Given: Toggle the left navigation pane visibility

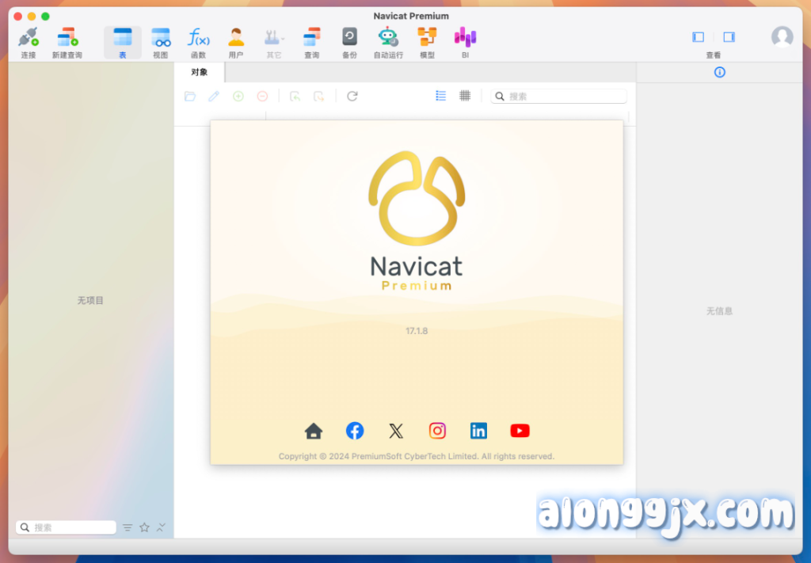Looking at the screenshot, I should tap(698, 37).
